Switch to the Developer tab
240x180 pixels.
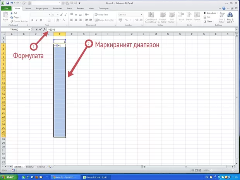(104, 9)
